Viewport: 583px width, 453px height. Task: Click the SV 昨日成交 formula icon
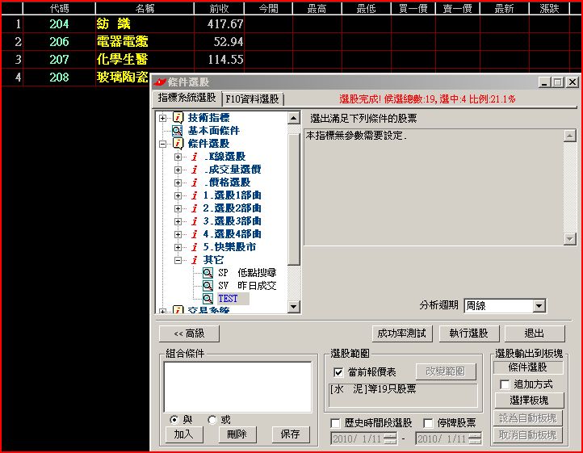(208, 286)
